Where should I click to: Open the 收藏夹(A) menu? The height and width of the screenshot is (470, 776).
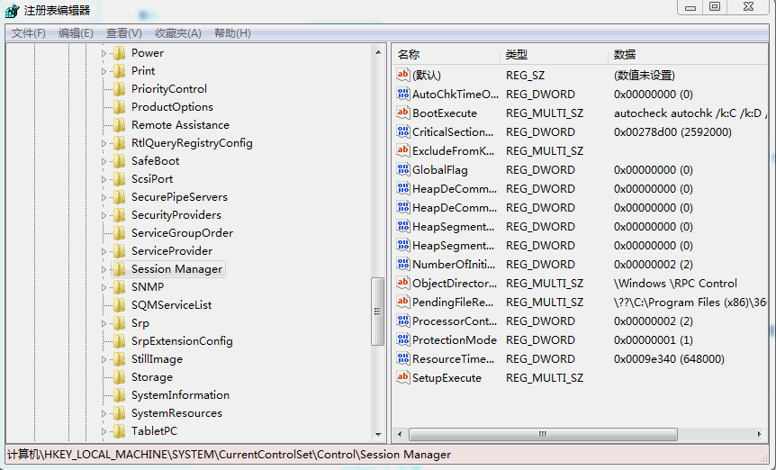point(177,33)
